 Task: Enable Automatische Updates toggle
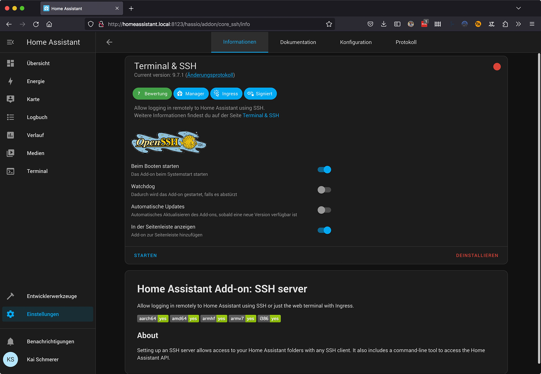[324, 210]
